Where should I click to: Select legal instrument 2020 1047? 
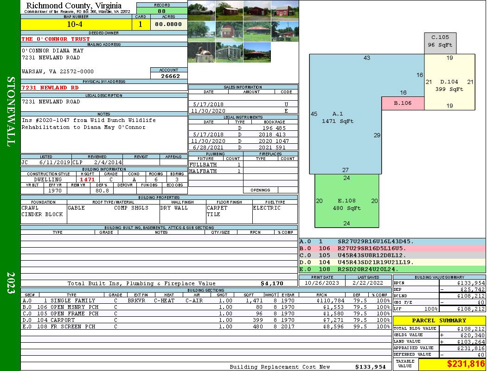click(x=274, y=141)
